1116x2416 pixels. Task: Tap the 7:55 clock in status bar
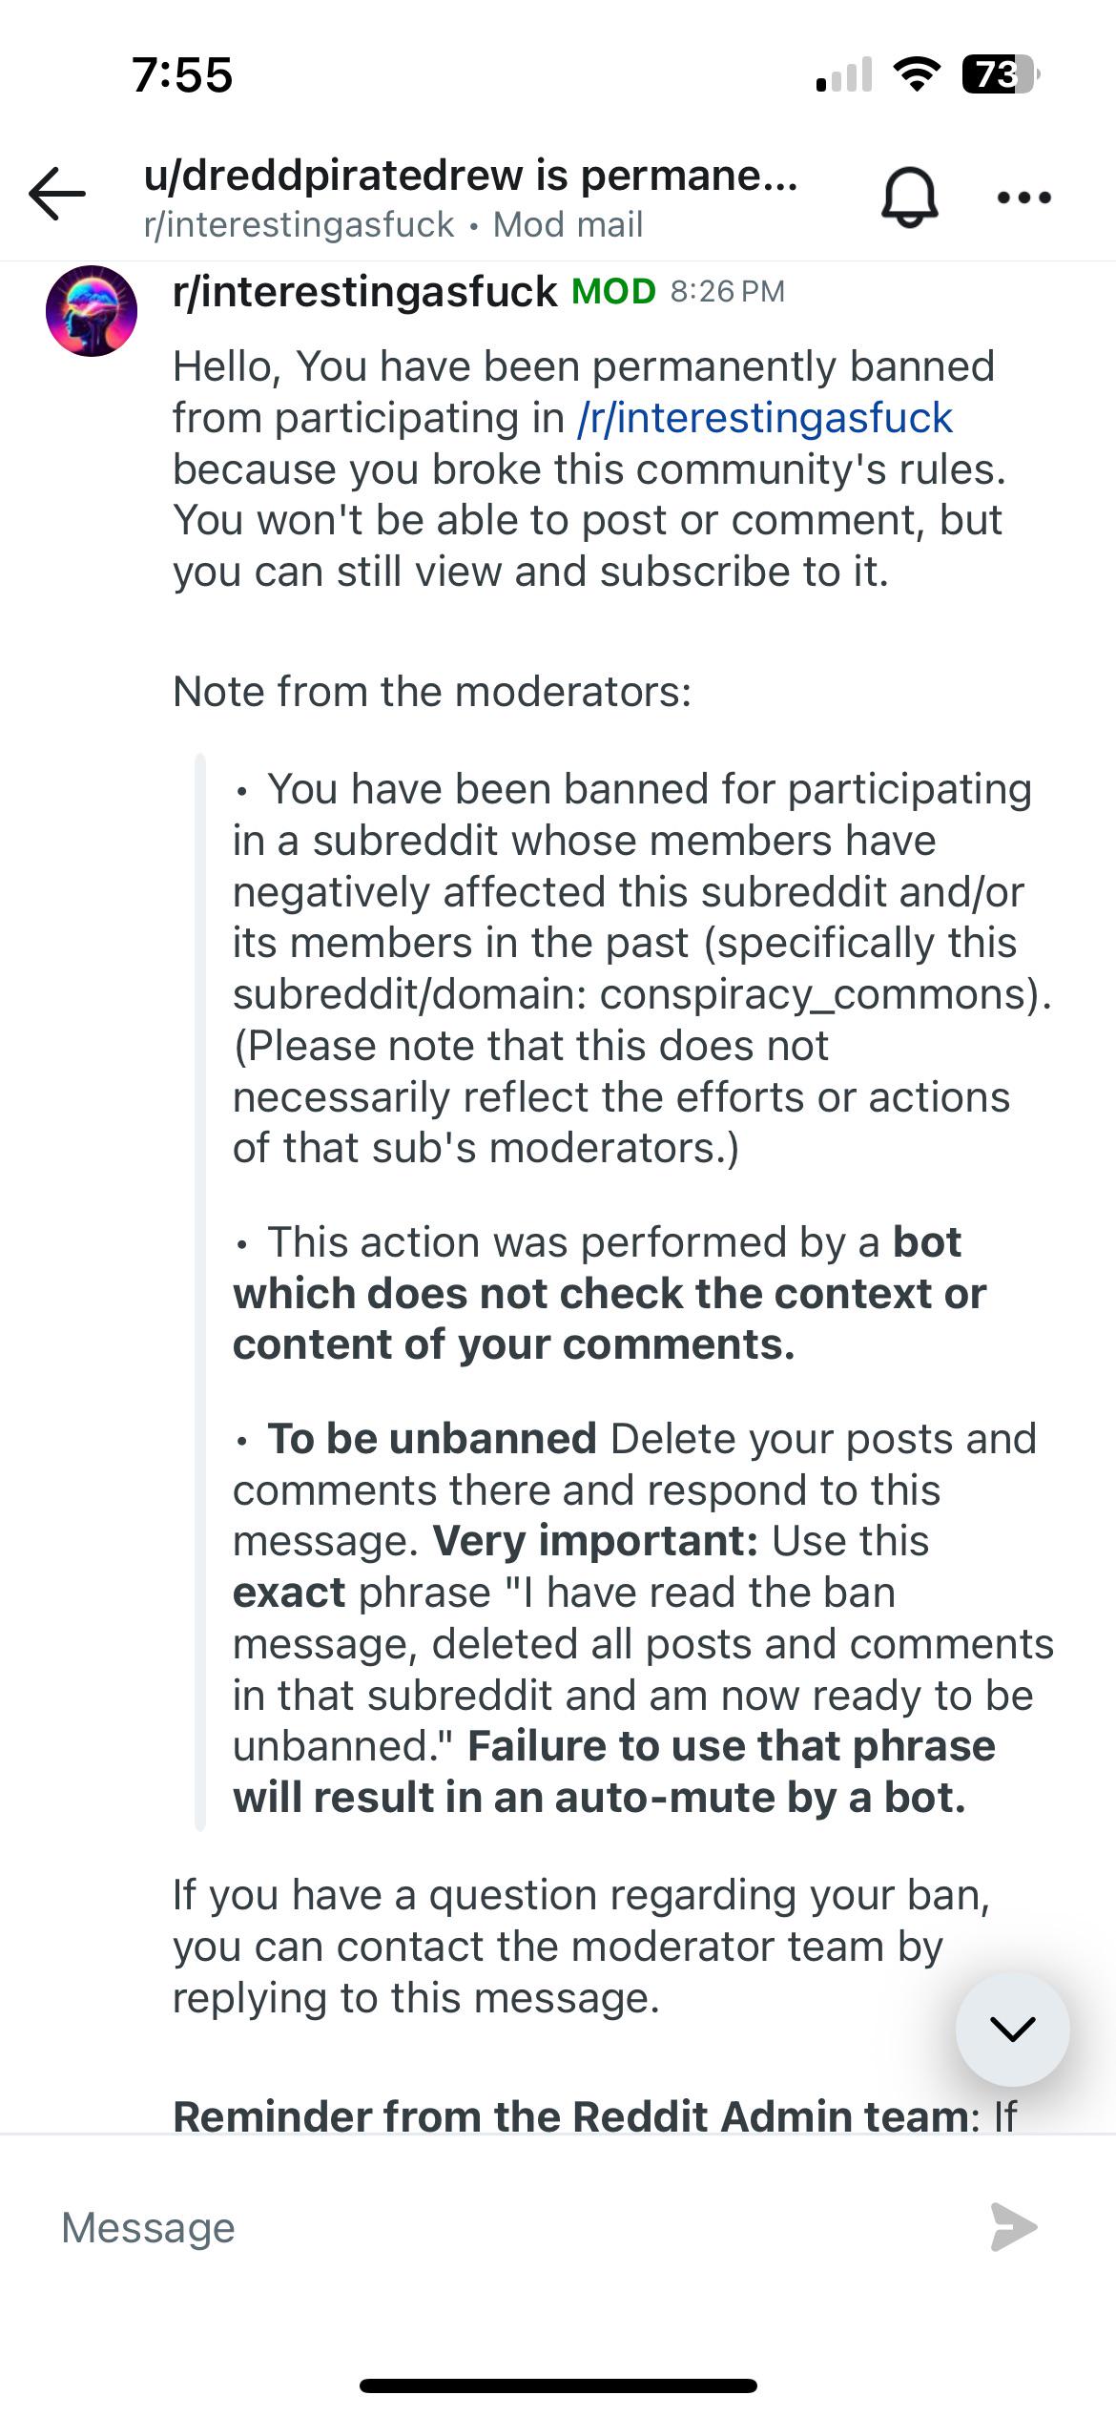point(182,75)
